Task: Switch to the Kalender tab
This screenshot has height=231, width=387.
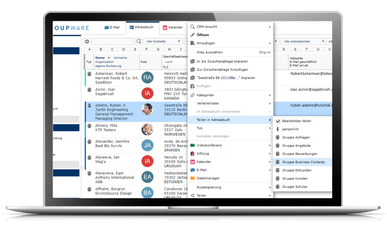Action: pos(173,28)
